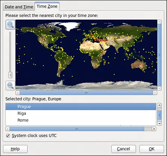This screenshot has width=167, height=156.
Task: Click the map's horizontal scrollbar right arrow
Action: (x=155, y=93)
